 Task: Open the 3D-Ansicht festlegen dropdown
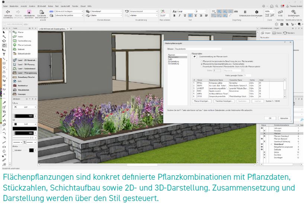coord(69,11)
